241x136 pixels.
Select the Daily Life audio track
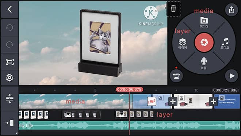pos(129,125)
